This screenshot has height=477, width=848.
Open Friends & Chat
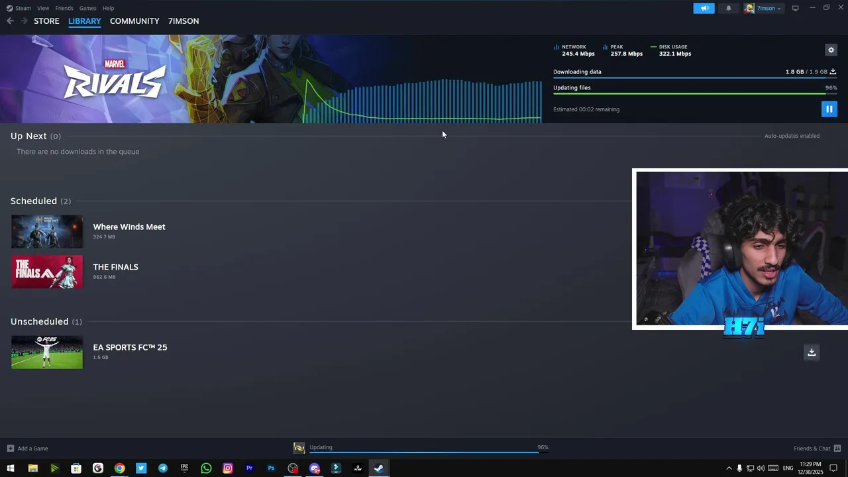817,449
